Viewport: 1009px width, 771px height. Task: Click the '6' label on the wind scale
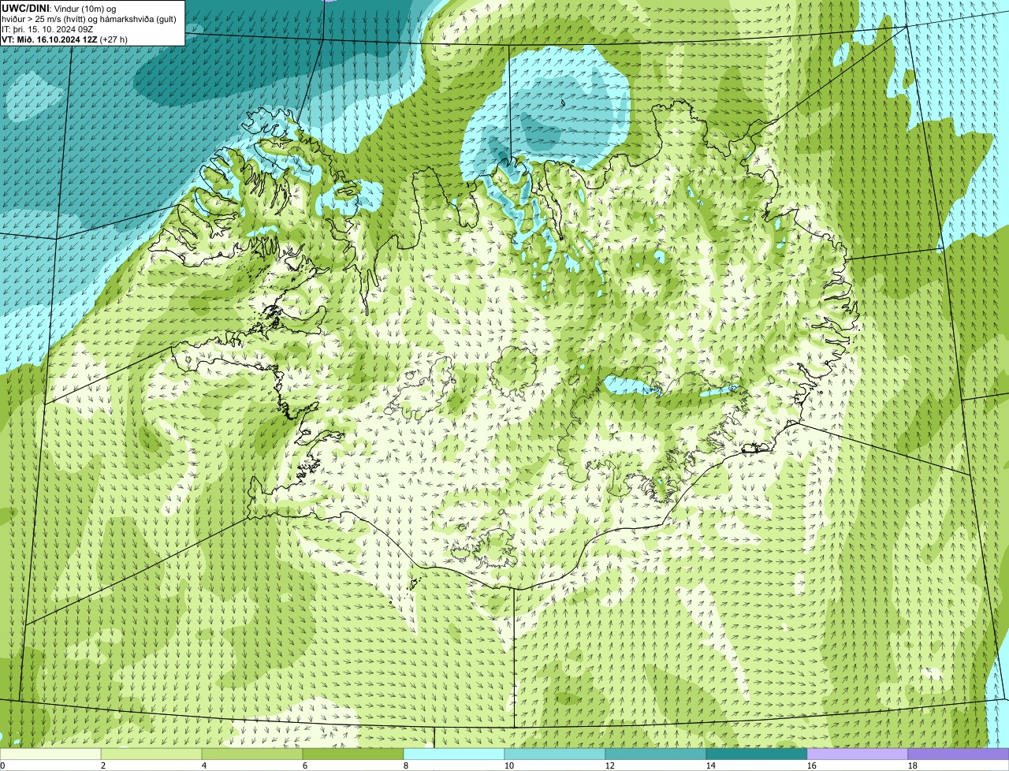pyautogui.click(x=305, y=765)
